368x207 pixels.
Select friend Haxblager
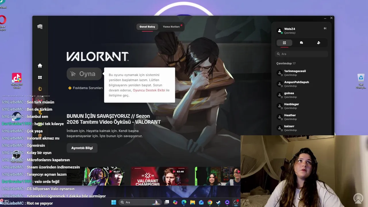point(301,106)
